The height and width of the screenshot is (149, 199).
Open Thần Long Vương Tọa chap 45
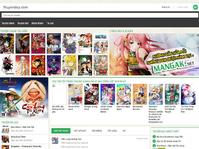(74, 147)
